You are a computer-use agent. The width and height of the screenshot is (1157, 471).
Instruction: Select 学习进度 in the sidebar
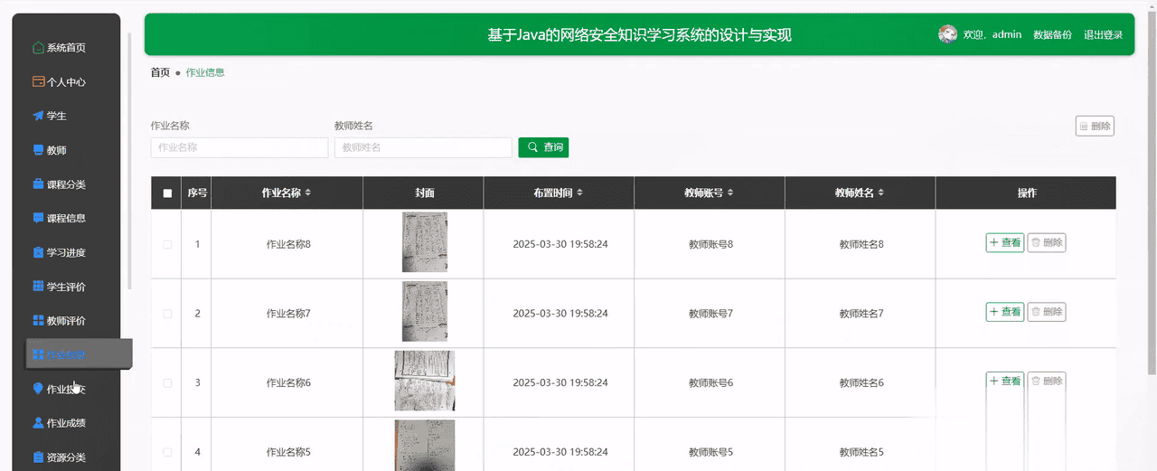pos(66,252)
